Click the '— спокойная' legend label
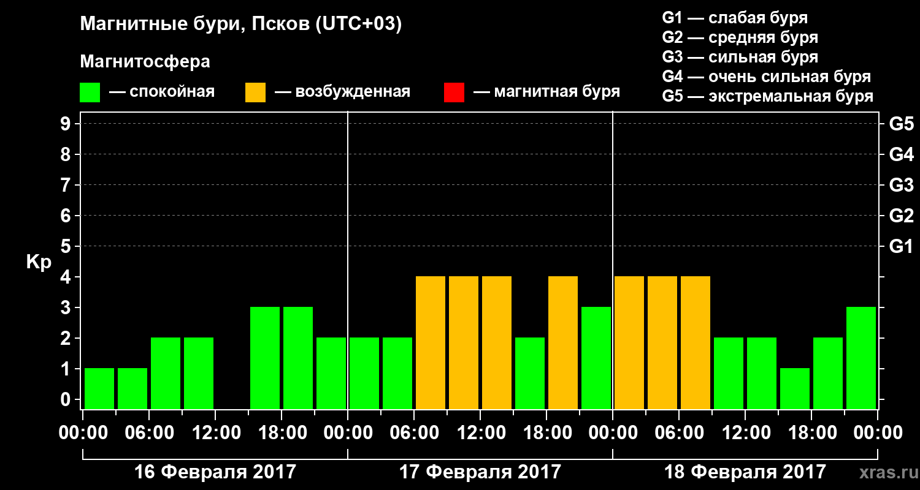920x490 pixels. pos(162,92)
